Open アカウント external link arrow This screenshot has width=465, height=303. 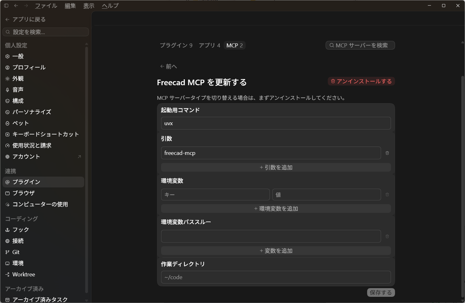coord(79,156)
